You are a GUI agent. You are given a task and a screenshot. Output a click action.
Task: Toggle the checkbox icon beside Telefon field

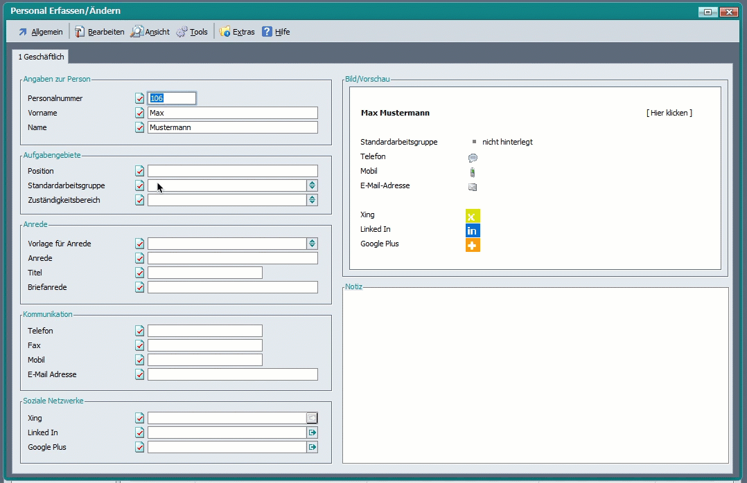tap(140, 331)
